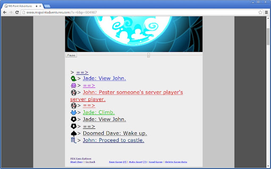Click the Scorpio symbol icon

point(73,140)
